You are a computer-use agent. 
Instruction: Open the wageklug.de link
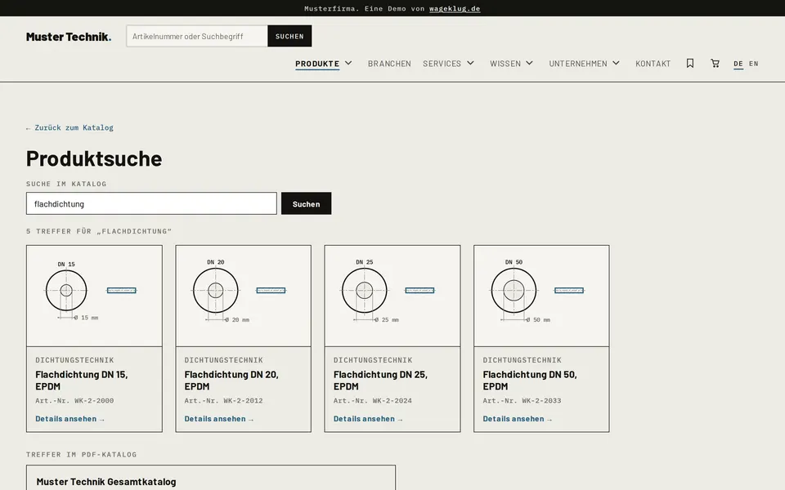click(x=455, y=8)
